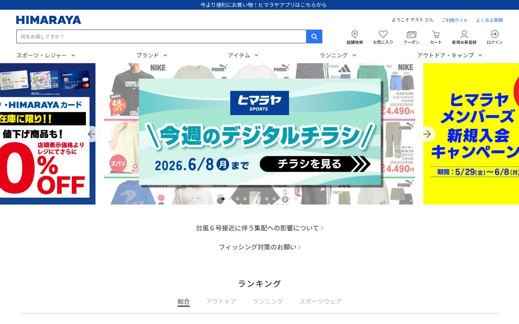Click the HIMARAYA logo
Viewport: 519px width, 324px height.
[x=49, y=20]
